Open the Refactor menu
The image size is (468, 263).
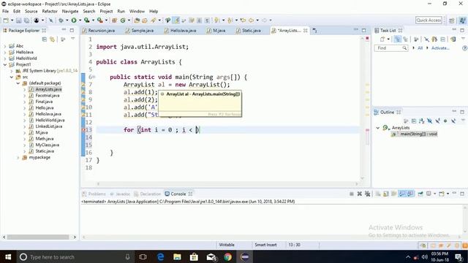pos(50,12)
